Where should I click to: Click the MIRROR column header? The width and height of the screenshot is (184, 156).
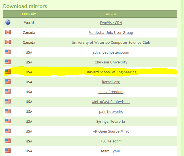(x=111, y=14)
